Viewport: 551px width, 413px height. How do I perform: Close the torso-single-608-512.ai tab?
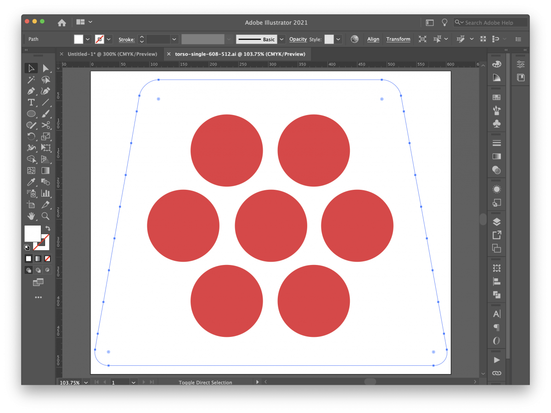(x=169, y=54)
